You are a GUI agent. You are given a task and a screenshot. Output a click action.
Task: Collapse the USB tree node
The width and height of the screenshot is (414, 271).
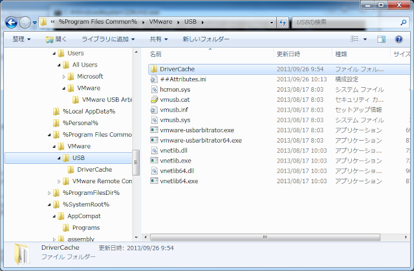click(59, 158)
